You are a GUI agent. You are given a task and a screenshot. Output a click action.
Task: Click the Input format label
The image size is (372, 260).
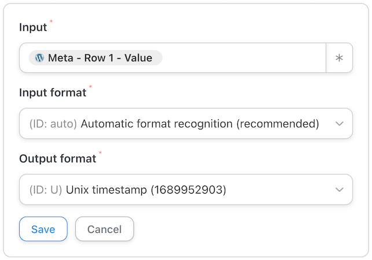(53, 92)
